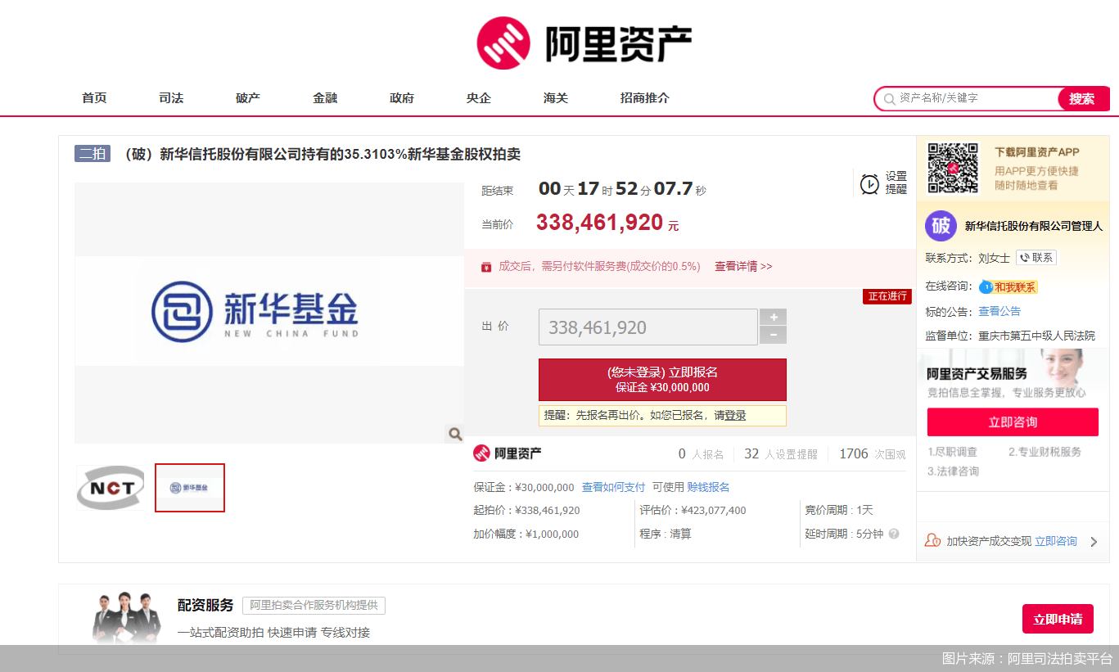The width and height of the screenshot is (1119, 672).
Task: Decrease bid with the minus stepper
Action: coord(773,336)
